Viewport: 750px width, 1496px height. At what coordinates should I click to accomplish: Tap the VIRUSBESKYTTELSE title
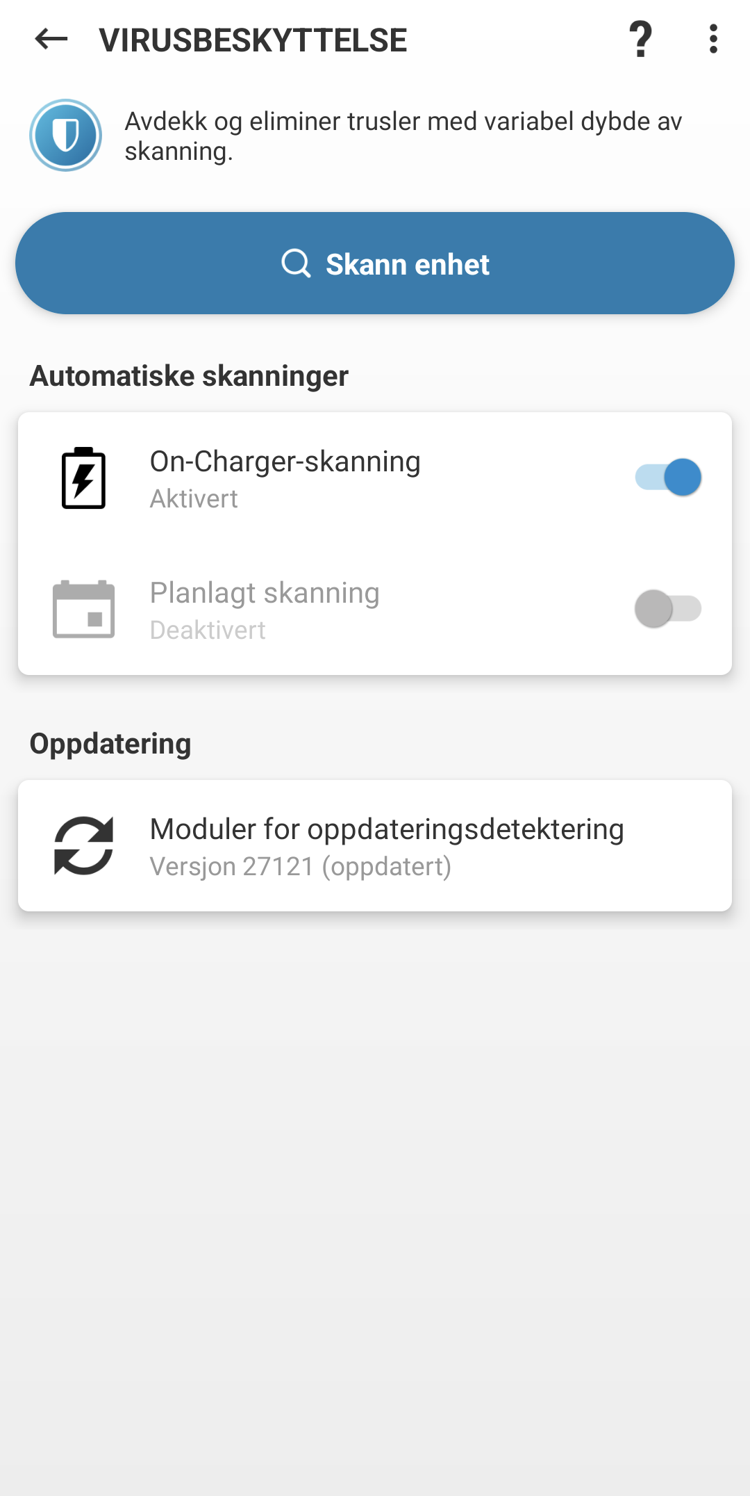253,40
